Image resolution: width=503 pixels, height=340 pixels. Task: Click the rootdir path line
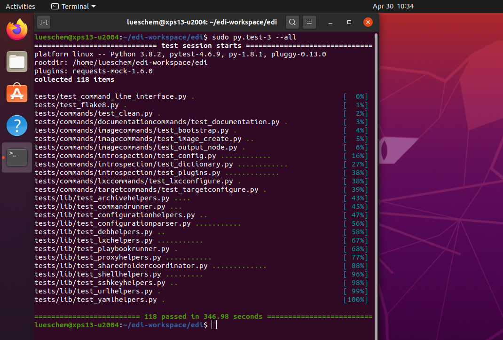coord(121,63)
